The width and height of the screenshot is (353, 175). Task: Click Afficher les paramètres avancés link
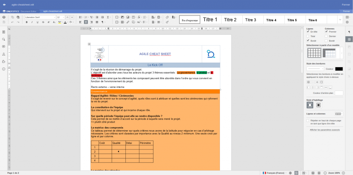(x=325, y=130)
